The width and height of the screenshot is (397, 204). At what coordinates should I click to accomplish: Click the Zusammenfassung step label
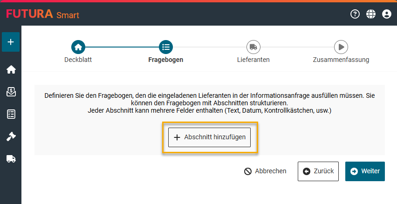pyautogui.click(x=341, y=60)
